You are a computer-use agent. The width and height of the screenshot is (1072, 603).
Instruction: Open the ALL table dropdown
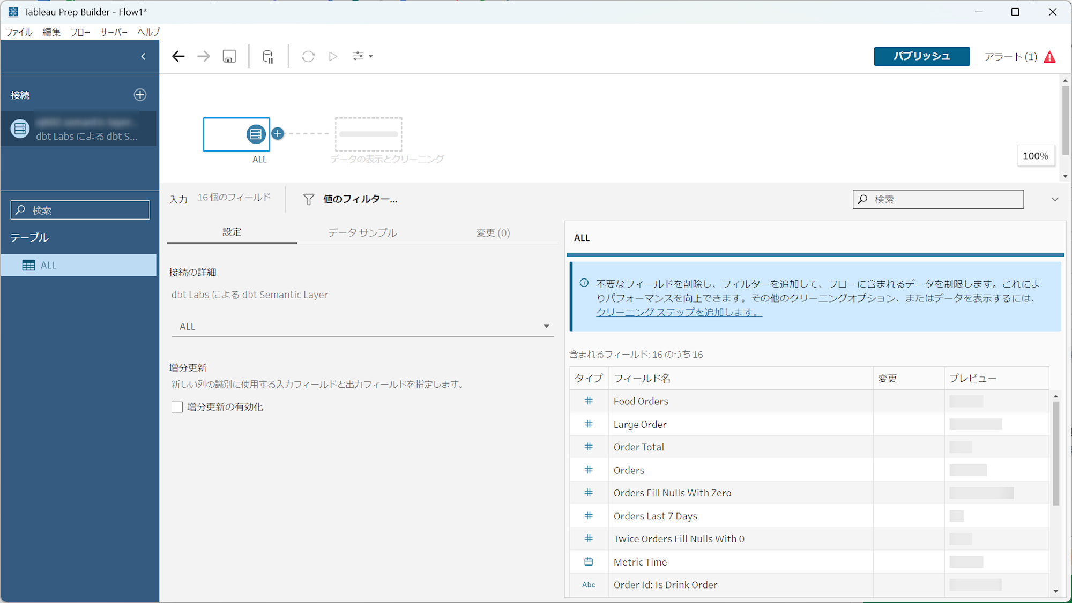point(546,326)
